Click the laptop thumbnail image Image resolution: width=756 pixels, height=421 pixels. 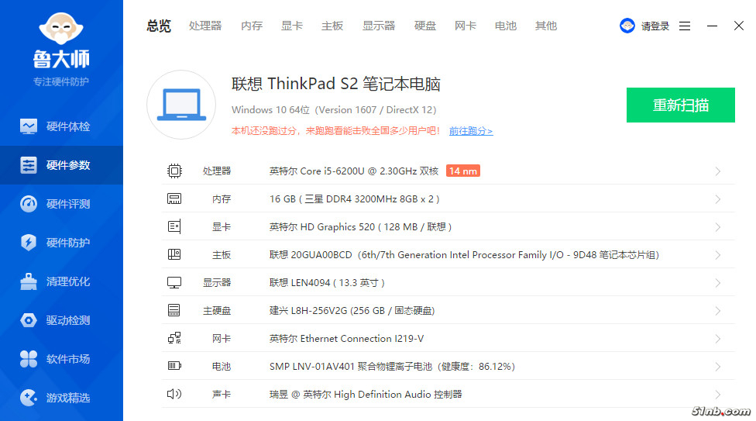(x=180, y=105)
